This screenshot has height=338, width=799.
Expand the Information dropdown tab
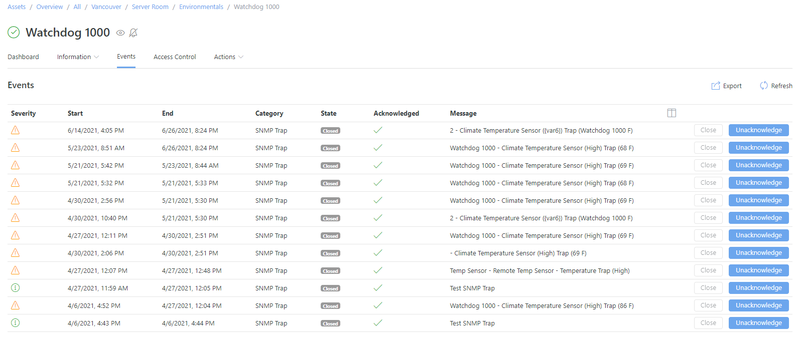[78, 57]
